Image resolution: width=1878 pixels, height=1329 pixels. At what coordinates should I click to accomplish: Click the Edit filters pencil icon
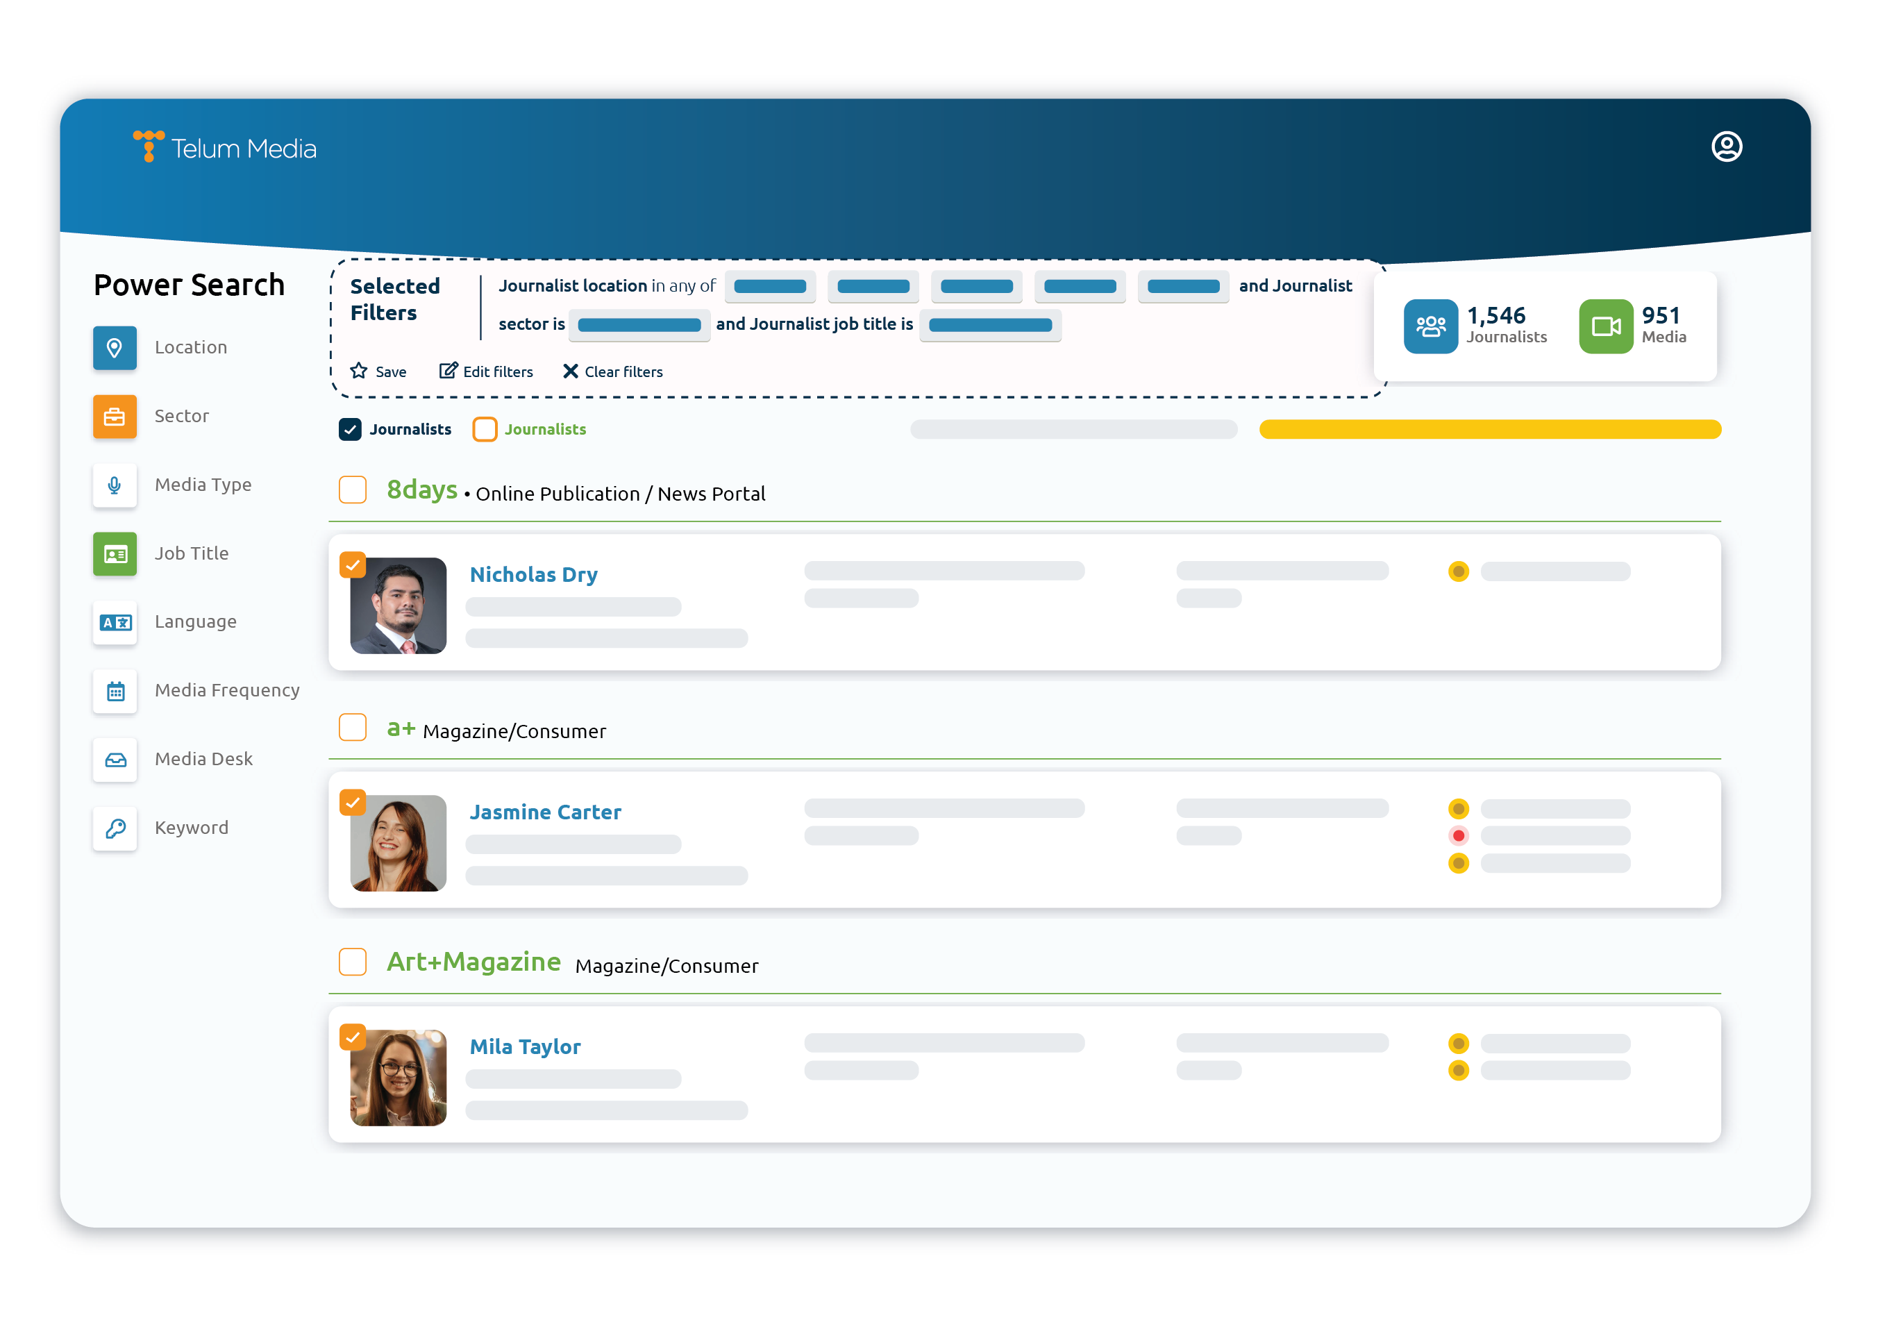pyautogui.click(x=448, y=371)
